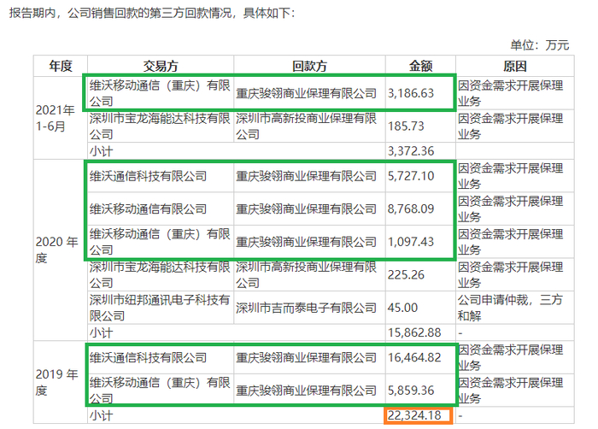This screenshot has height=429, width=598.
Task: Select the amount 5,859.36
Action: (x=411, y=391)
